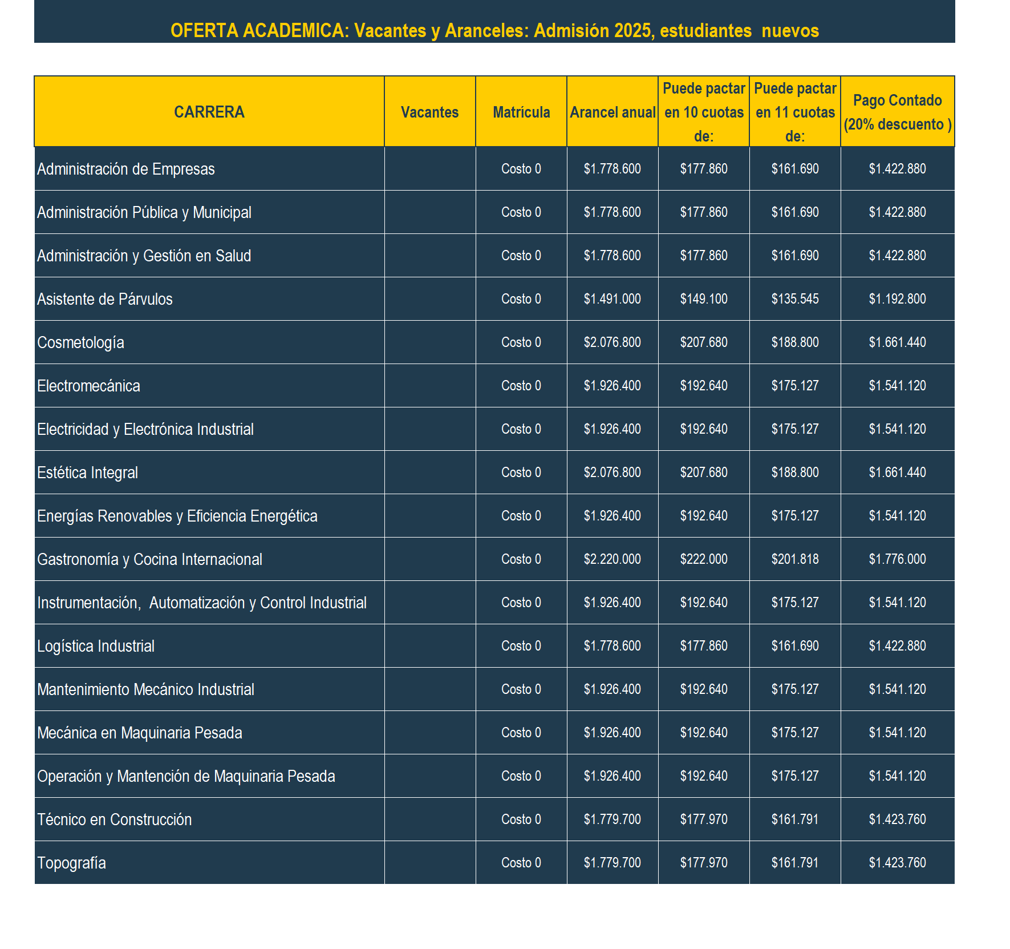1010x949 pixels.
Task: Click empty Vacantes cell for Electromecánica
Action: click(x=430, y=386)
